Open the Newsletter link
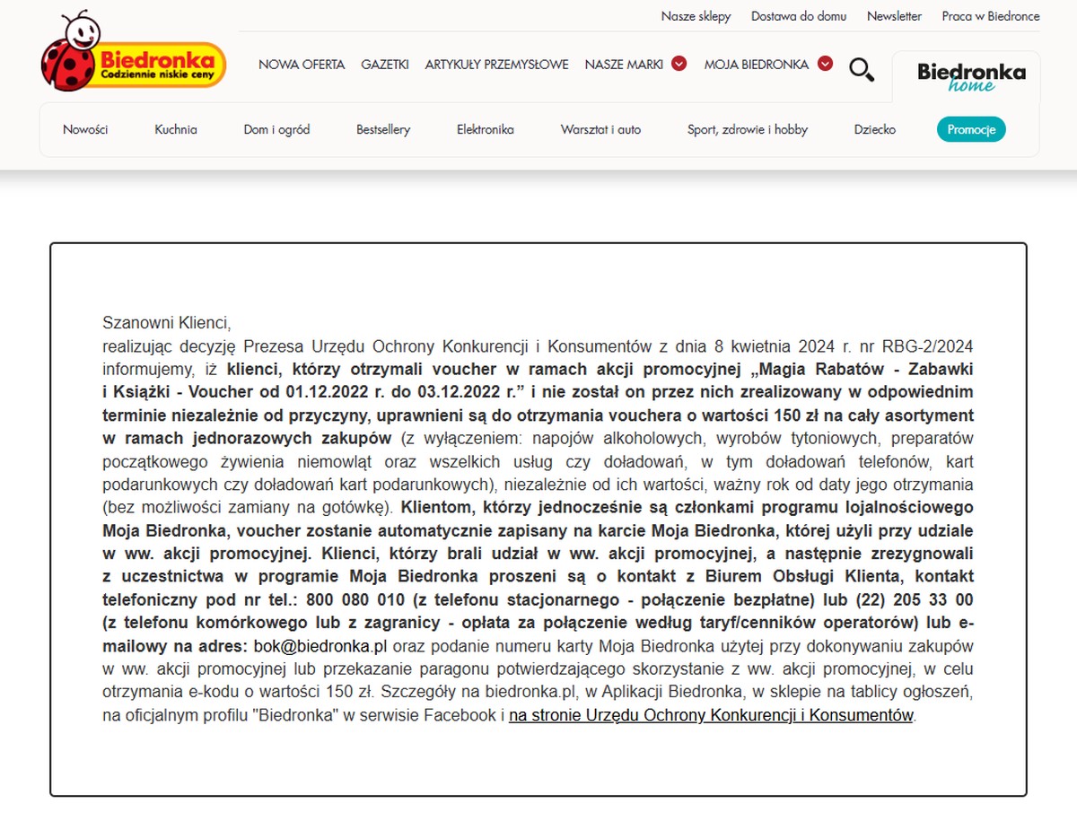 [894, 16]
